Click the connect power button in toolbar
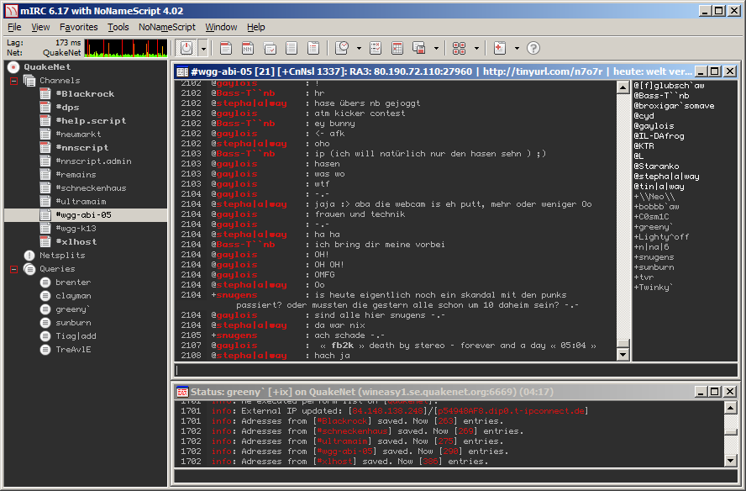Viewport: 746px width, 491px height. coord(186,48)
